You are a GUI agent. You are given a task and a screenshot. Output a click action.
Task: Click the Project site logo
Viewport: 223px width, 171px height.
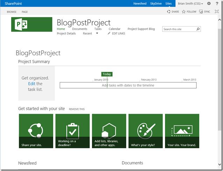click(31, 24)
